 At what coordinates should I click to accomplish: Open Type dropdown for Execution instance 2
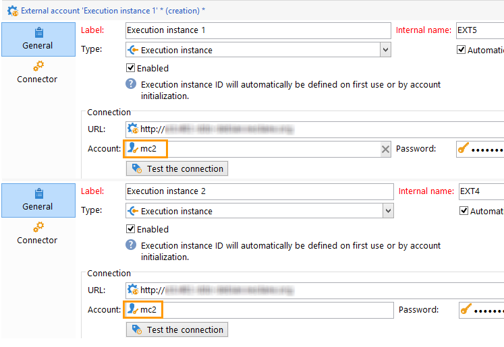coord(387,211)
